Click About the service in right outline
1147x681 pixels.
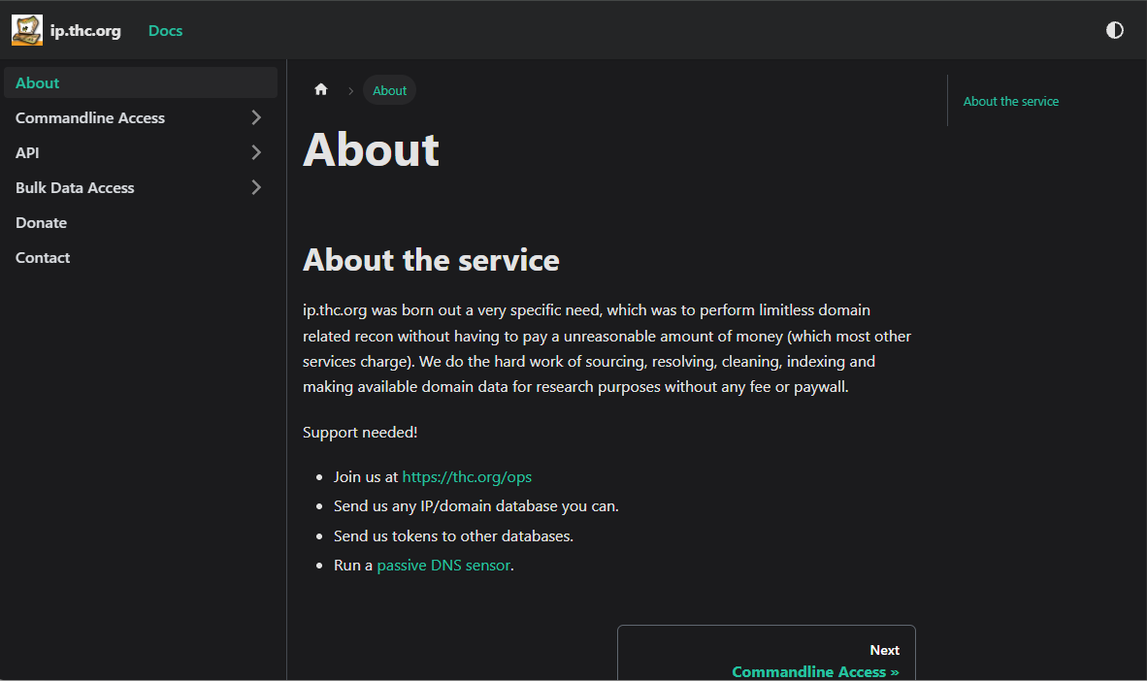click(1011, 101)
